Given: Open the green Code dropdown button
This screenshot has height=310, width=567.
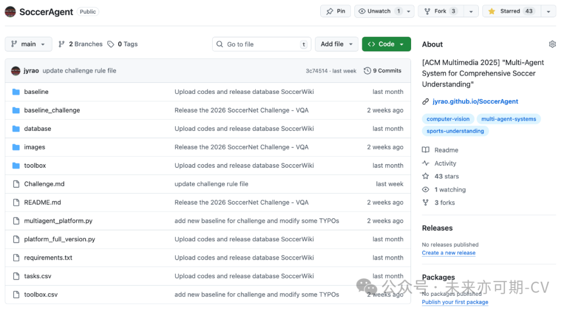Looking at the screenshot, I should coord(386,44).
